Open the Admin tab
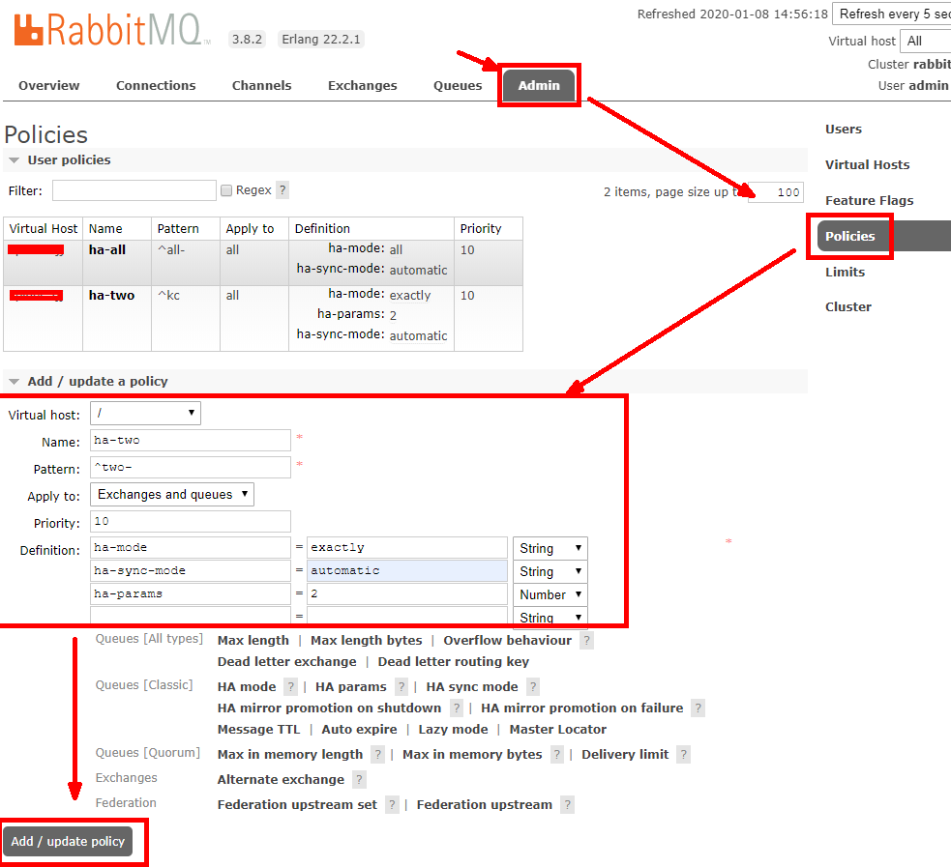The image size is (951, 867). (539, 85)
